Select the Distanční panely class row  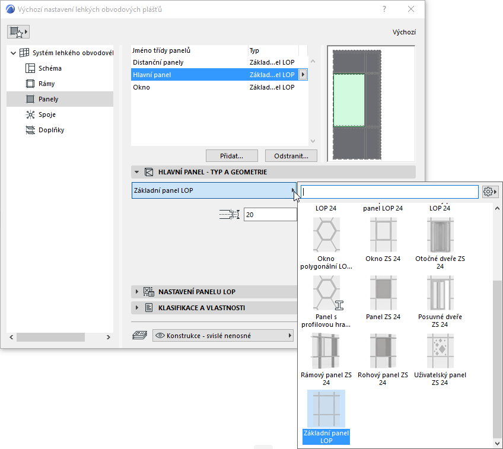[219, 62]
